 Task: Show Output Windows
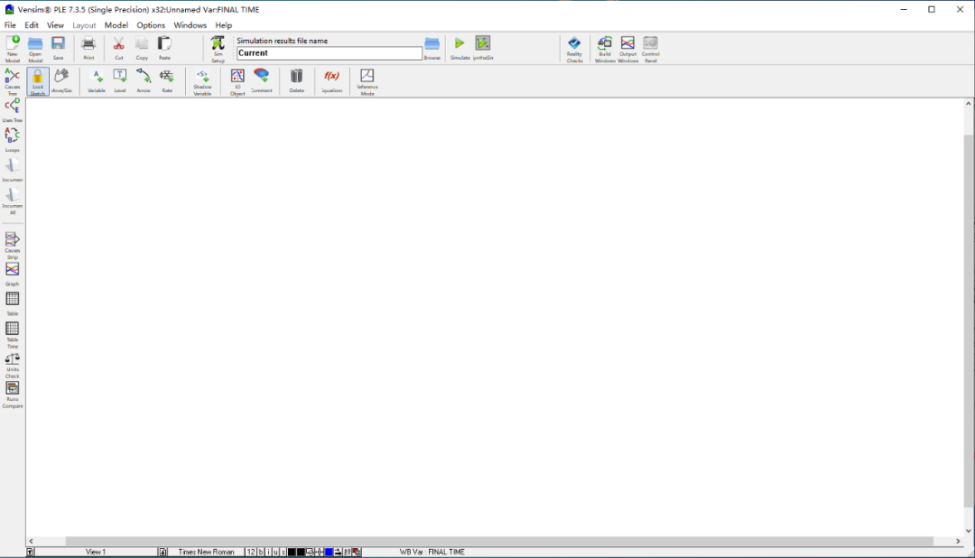coord(628,49)
